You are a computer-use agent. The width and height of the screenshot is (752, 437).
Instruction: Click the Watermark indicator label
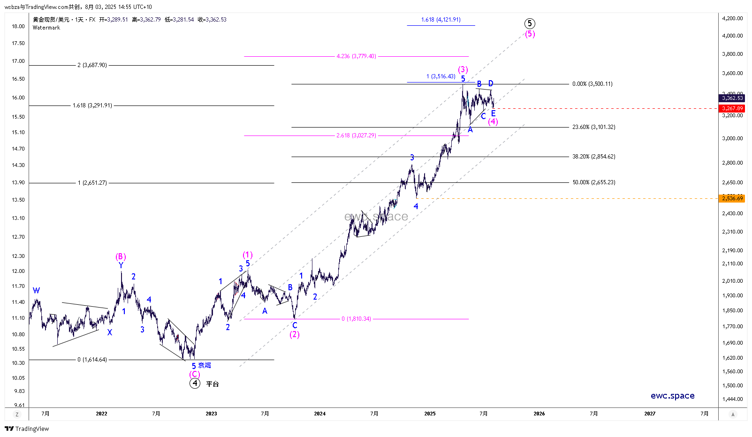[x=46, y=28]
